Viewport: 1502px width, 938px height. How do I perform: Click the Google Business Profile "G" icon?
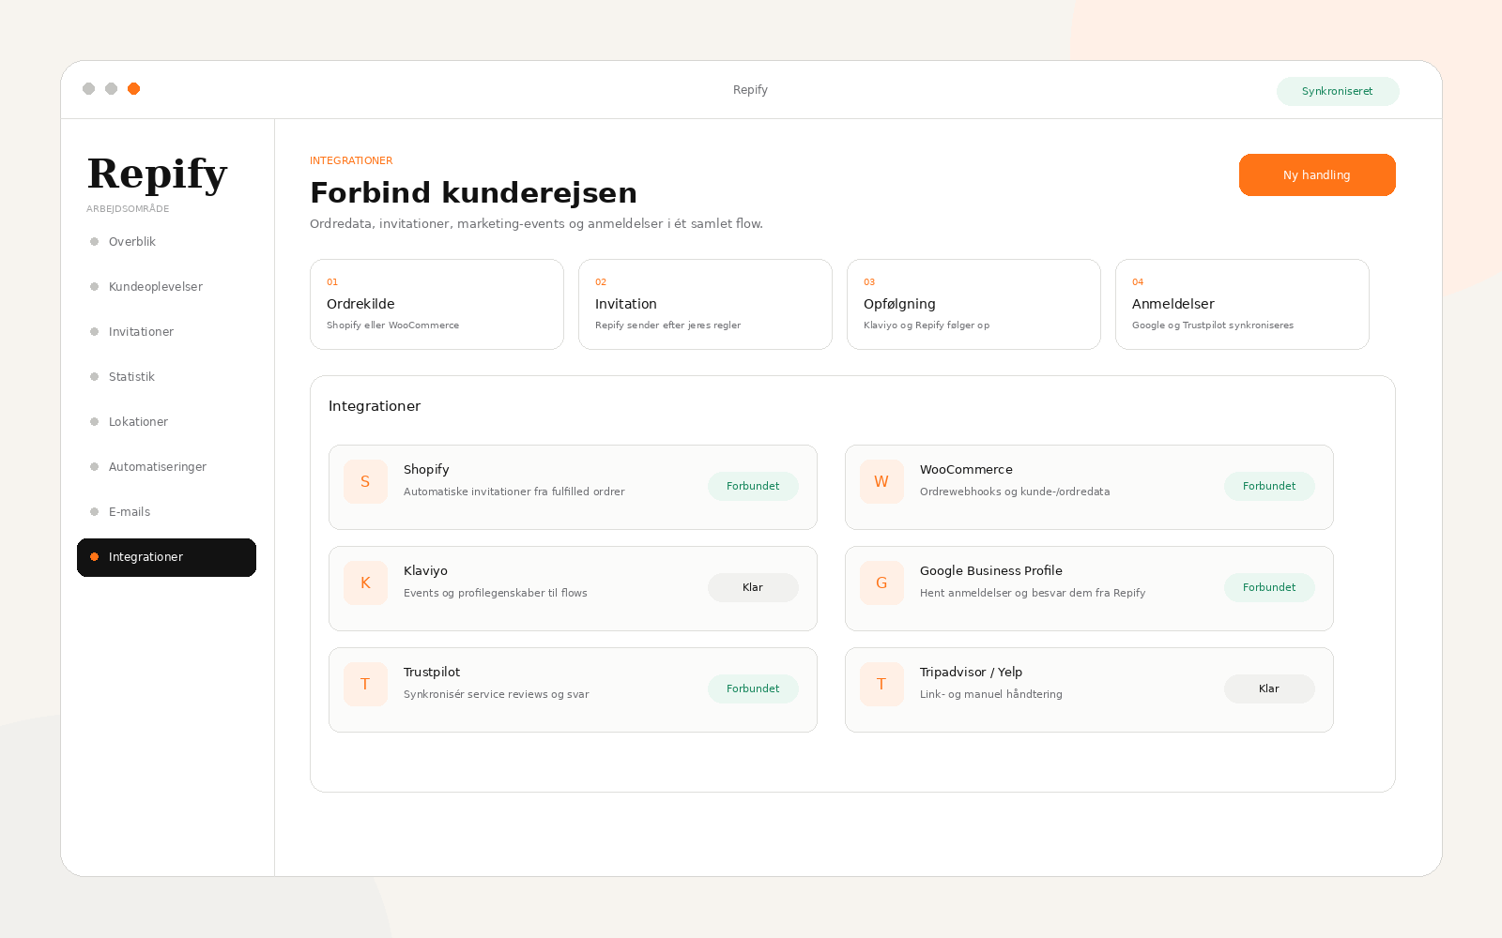881,582
